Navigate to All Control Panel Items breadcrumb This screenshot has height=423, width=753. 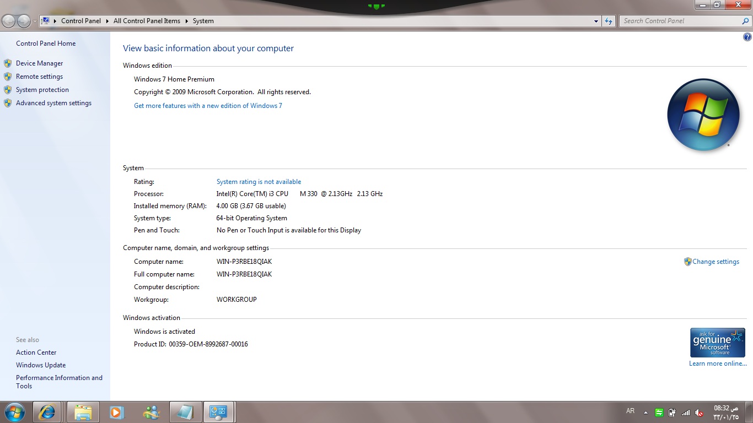(147, 21)
